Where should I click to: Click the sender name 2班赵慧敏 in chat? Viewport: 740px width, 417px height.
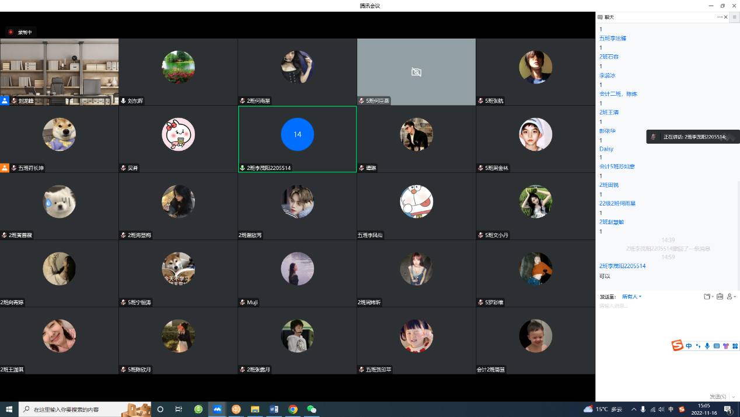coord(612,222)
